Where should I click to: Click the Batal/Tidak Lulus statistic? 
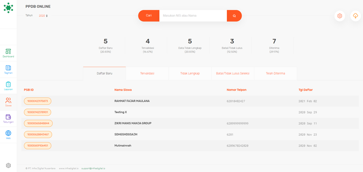click(232, 41)
